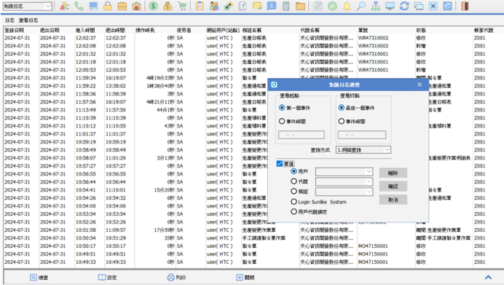
Task: Click the green checkmark circle icon
Action: click(332, 6)
